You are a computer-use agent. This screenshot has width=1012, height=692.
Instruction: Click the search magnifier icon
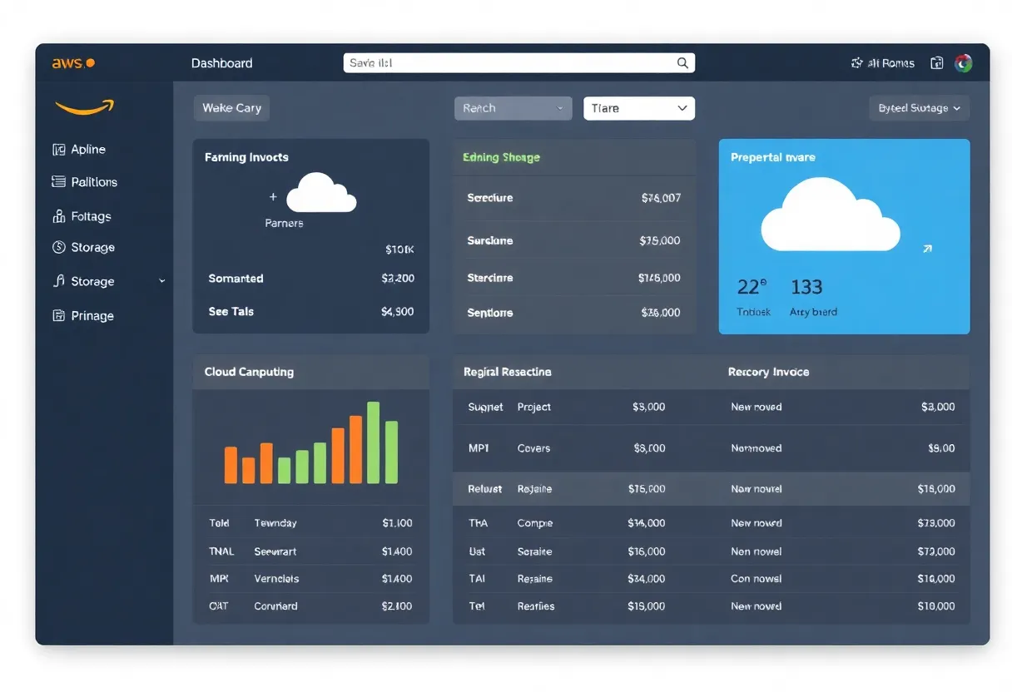682,63
